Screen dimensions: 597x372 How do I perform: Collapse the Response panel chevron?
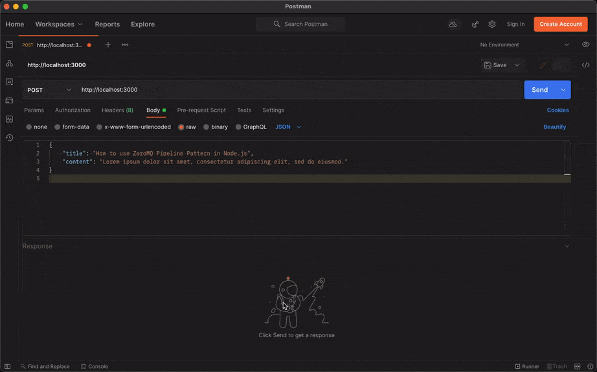pyautogui.click(x=567, y=246)
